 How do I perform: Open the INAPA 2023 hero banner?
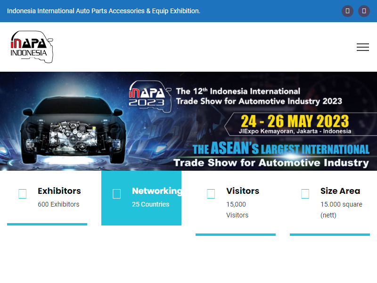pos(188,121)
